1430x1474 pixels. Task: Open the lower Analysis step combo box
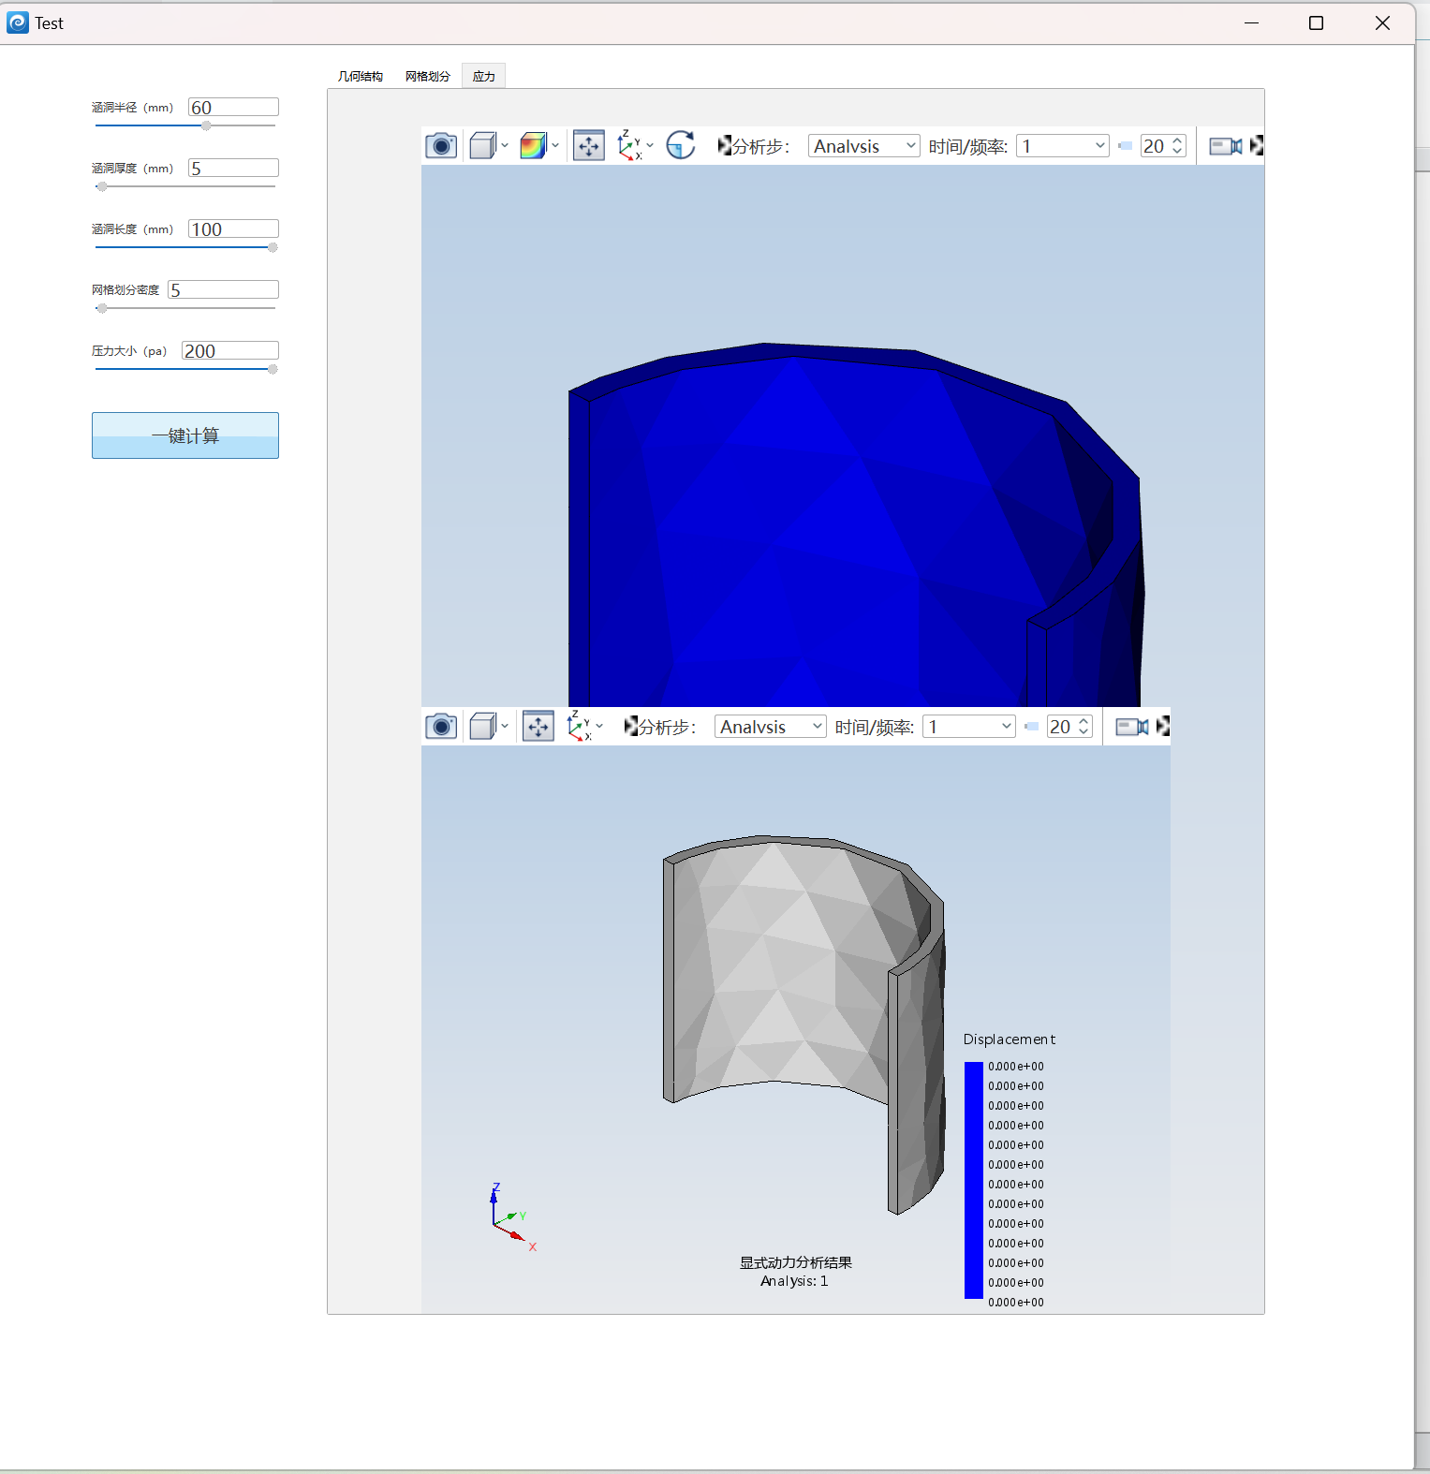(x=770, y=727)
